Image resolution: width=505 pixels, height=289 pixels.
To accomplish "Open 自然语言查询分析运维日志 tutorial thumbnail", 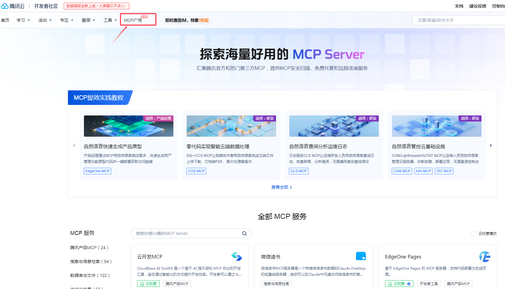I will click(334, 126).
